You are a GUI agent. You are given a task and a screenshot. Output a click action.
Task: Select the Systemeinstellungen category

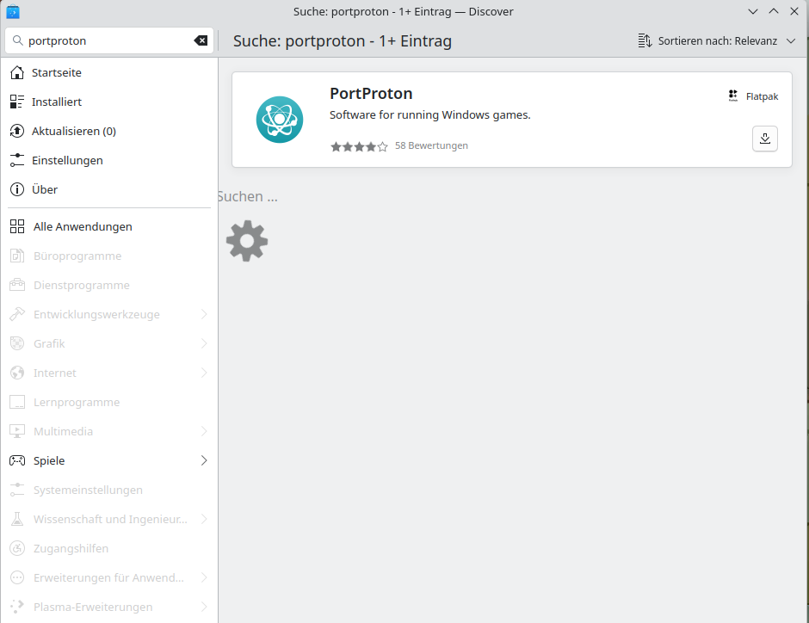(109, 490)
